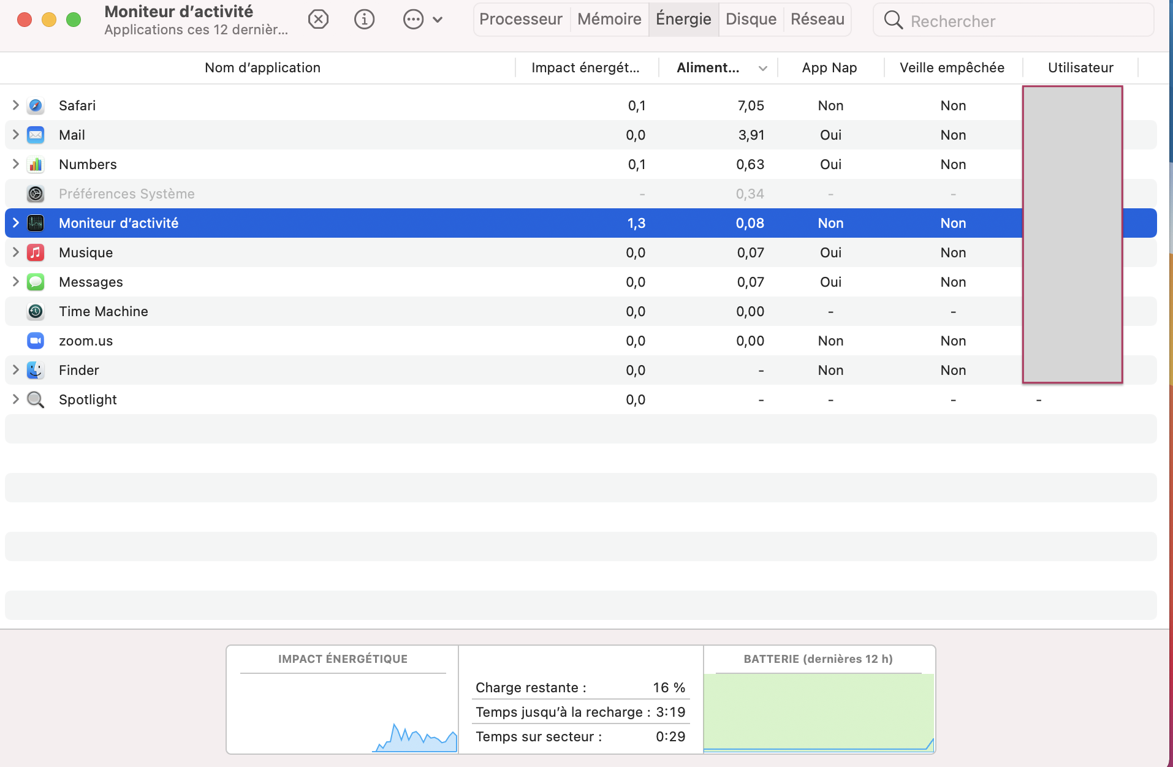Switch to the Processeur tab

pos(520,20)
